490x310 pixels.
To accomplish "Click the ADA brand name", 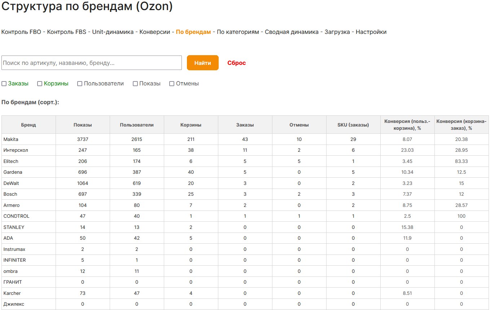I will pos(8,238).
